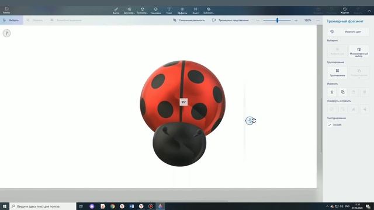Image resolution: width=374 pixels, height=210 pixels.
Task: Open the Stickers (Наклейки) tab
Action: [156, 10]
